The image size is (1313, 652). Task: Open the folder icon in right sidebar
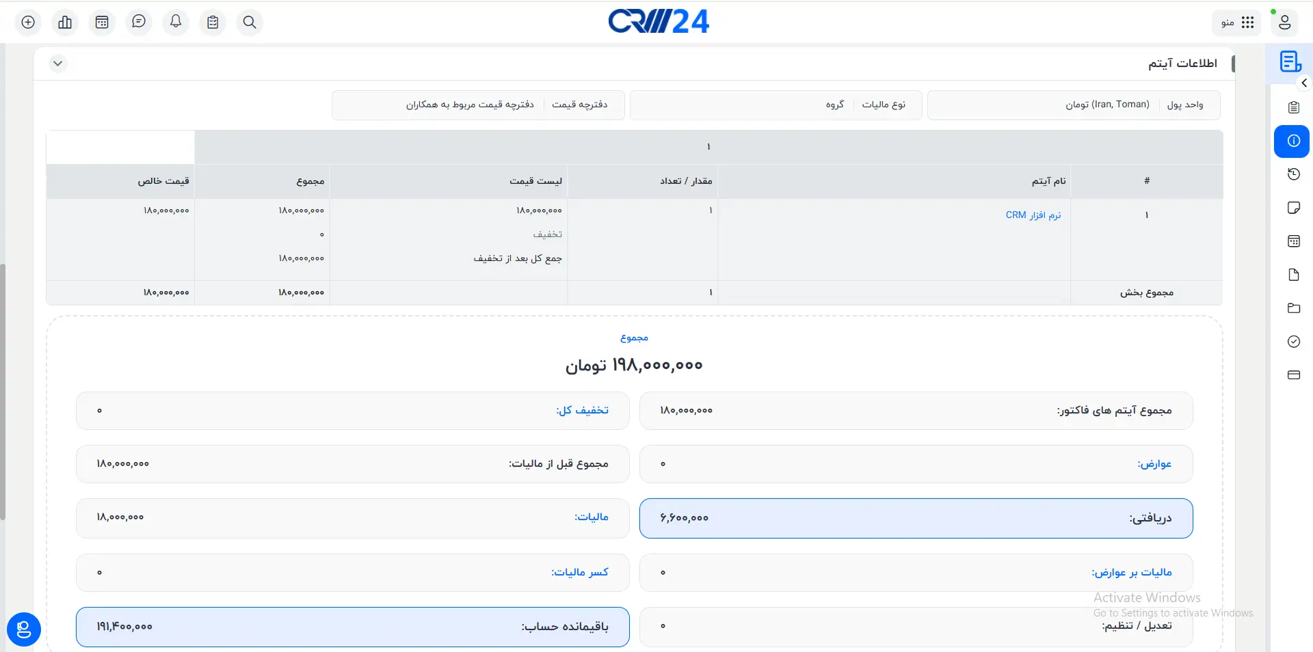coord(1293,308)
